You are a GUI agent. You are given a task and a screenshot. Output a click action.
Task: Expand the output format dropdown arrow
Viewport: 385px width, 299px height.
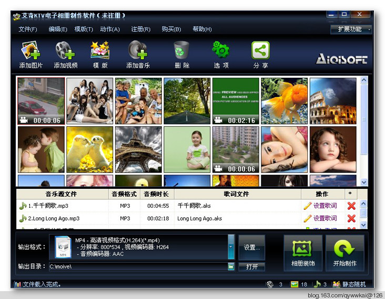(x=231, y=247)
